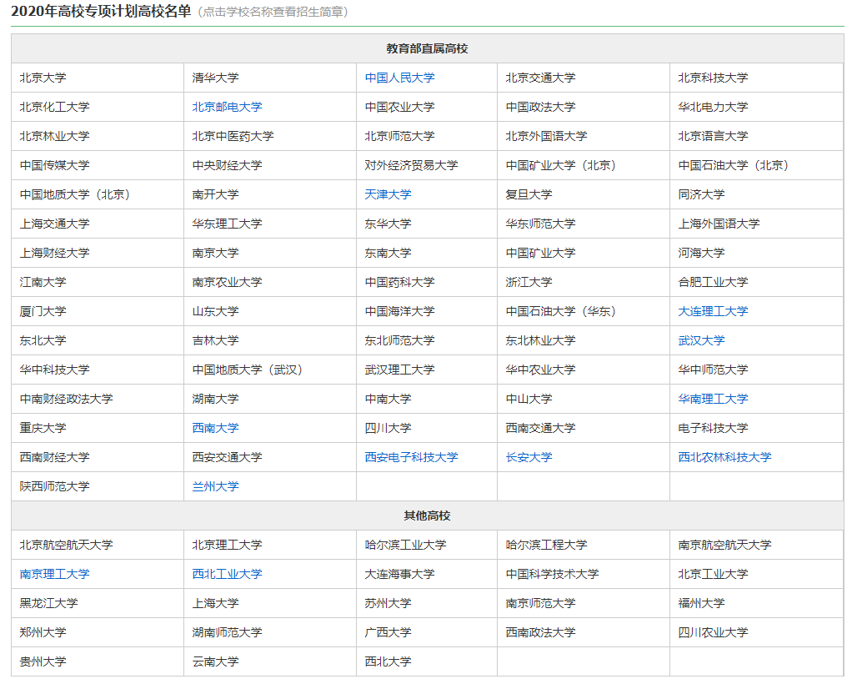Click the 西北农林科技大学 link
Viewport: 852px width, 684px height.
(x=724, y=457)
